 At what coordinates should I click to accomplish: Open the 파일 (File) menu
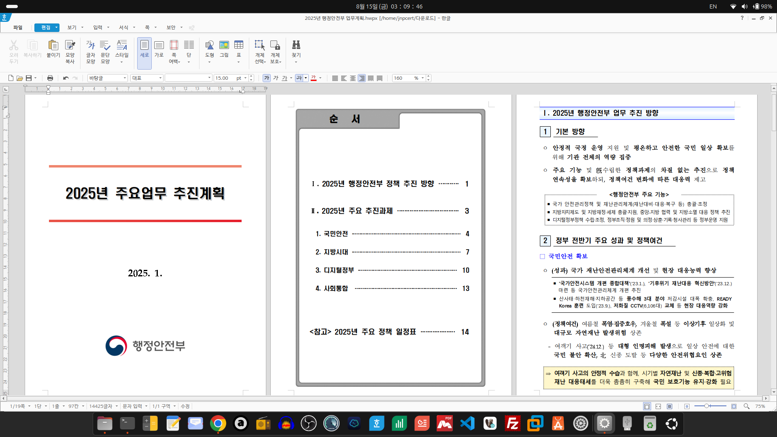tap(18, 28)
